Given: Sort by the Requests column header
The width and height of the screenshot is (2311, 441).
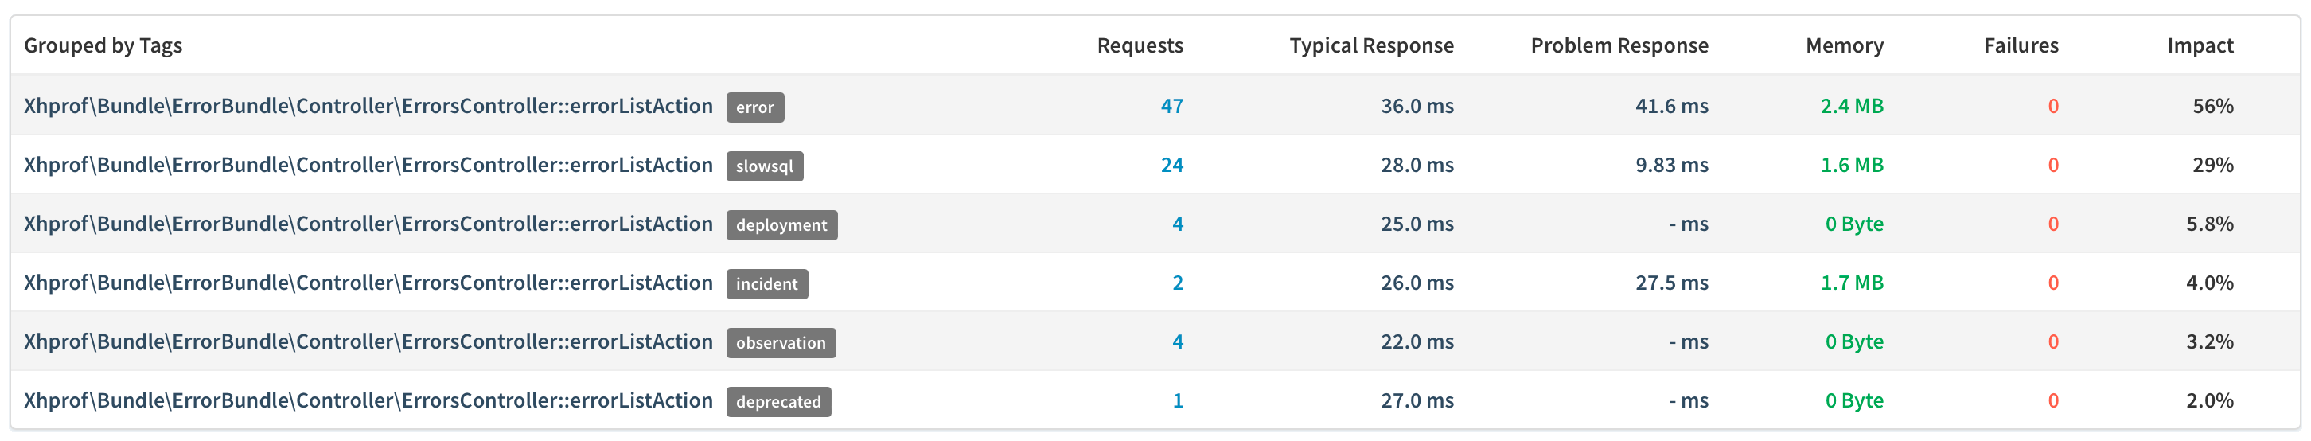Looking at the screenshot, I should coord(1140,46).
